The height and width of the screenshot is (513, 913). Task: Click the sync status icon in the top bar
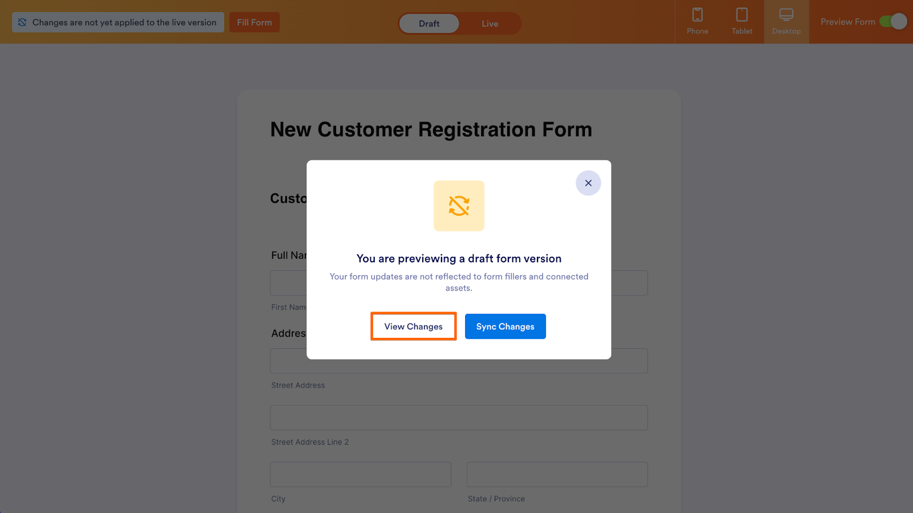click(x=22, y=22)
